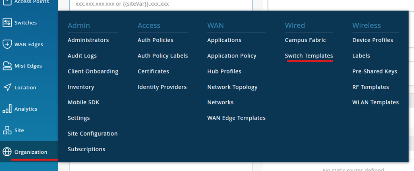Open Device Profiles under Wireless
Screen dimensions: 414x171
373,40
